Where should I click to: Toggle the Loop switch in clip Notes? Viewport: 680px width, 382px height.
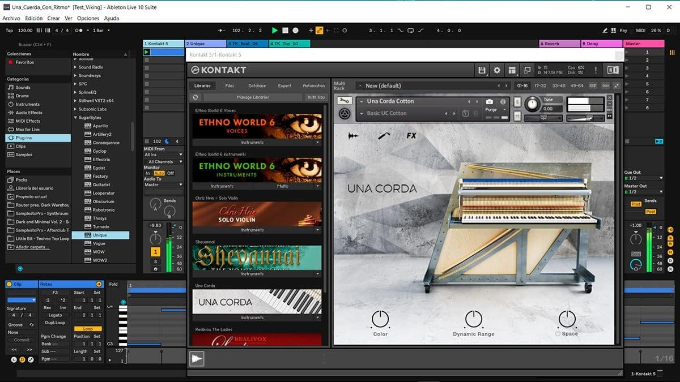(x=88, y=329)
